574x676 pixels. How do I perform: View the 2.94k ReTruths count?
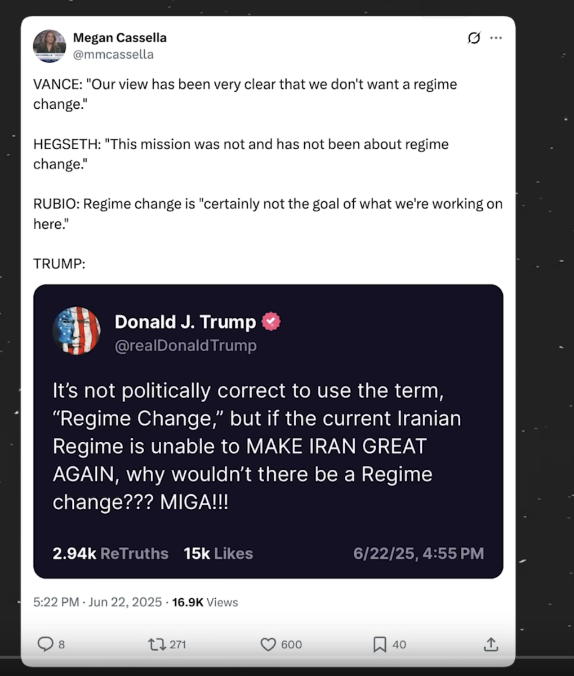(x=110, y=554)
